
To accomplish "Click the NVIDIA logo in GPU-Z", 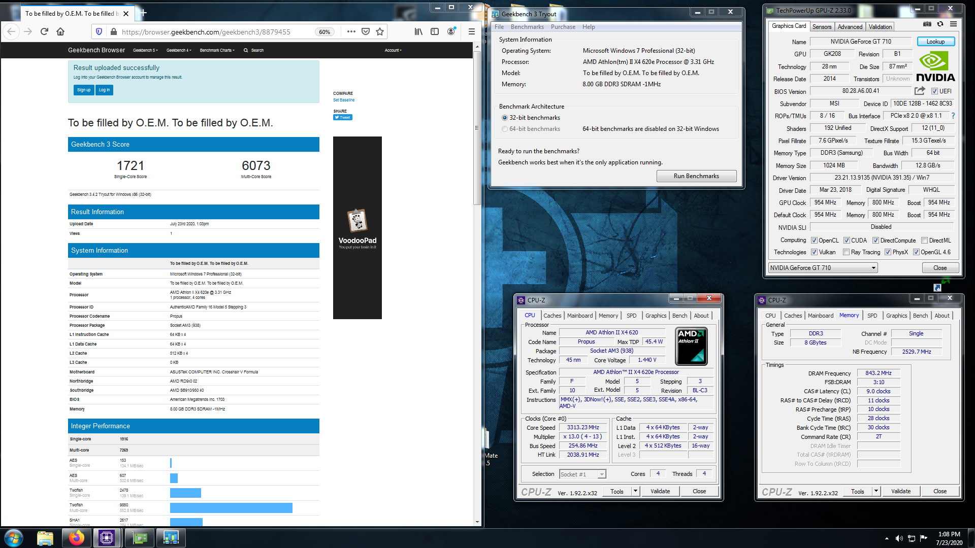I will pyautogui.click(x=935, y=66).
